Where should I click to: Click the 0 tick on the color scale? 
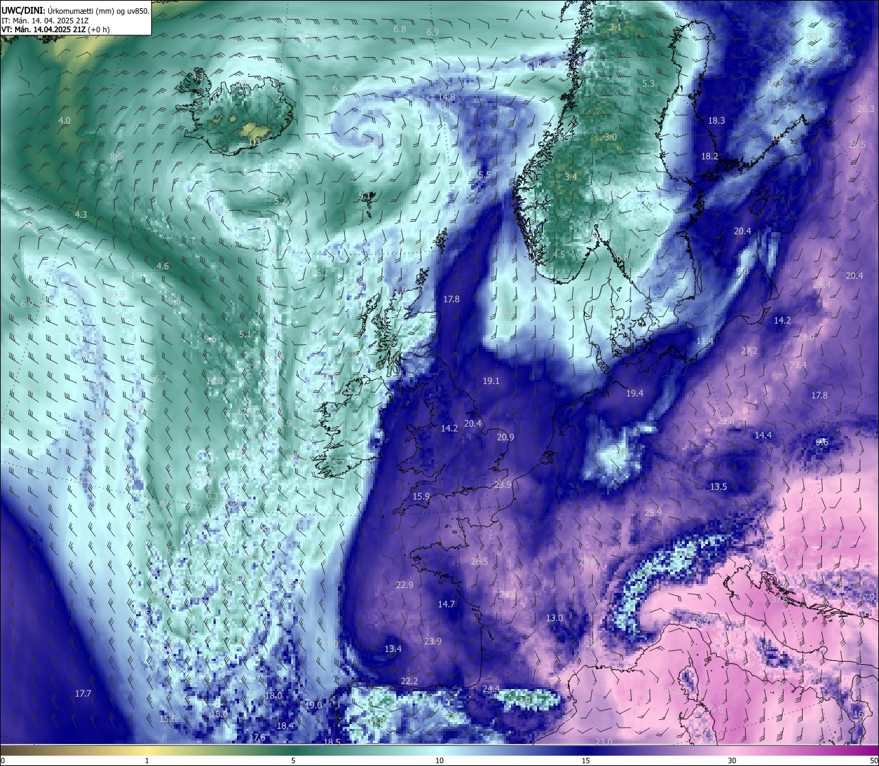point(2,760)
